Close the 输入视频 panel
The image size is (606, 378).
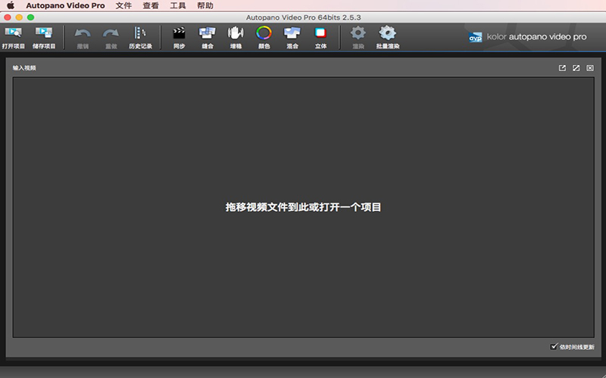point(590,68)
